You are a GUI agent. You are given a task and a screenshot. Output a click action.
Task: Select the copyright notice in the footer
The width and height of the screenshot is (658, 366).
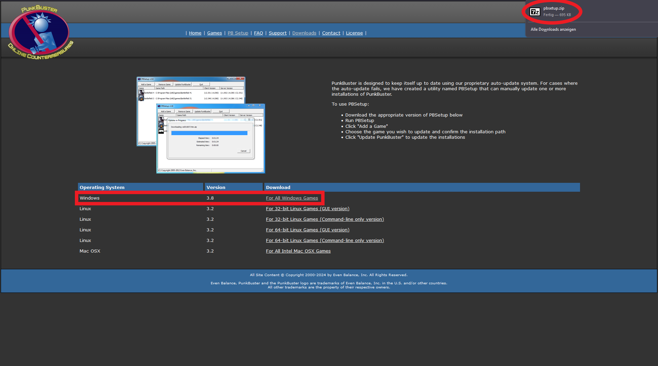coord(329,275)
